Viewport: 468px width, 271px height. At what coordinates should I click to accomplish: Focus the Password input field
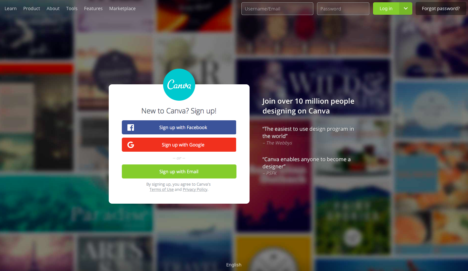(343, 9)
